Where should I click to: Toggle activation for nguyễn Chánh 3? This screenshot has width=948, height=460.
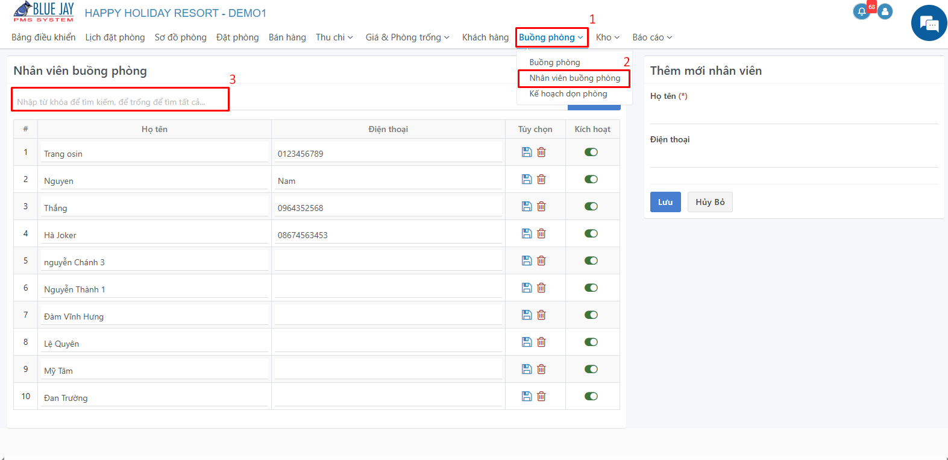[591, 260]
